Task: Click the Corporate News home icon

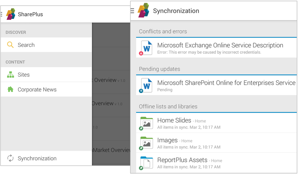Action: (x=11, y=89)
